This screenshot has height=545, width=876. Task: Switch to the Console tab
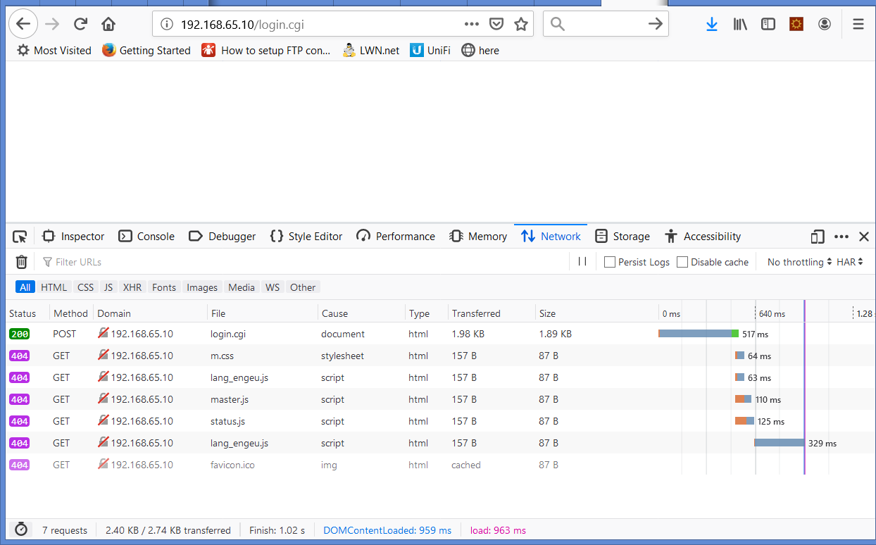pos(146,237)
